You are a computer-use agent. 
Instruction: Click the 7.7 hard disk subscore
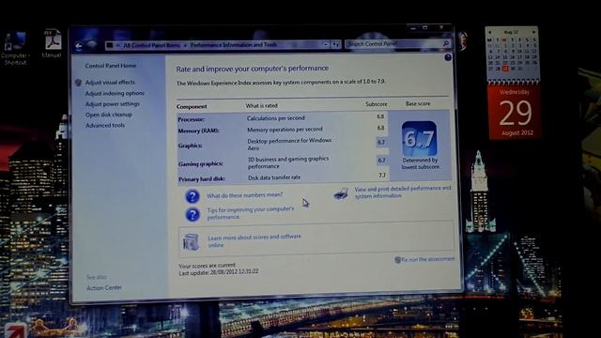click(382, 176)
